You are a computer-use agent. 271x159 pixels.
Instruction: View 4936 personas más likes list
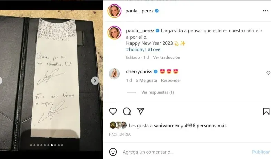click(205, 126)
